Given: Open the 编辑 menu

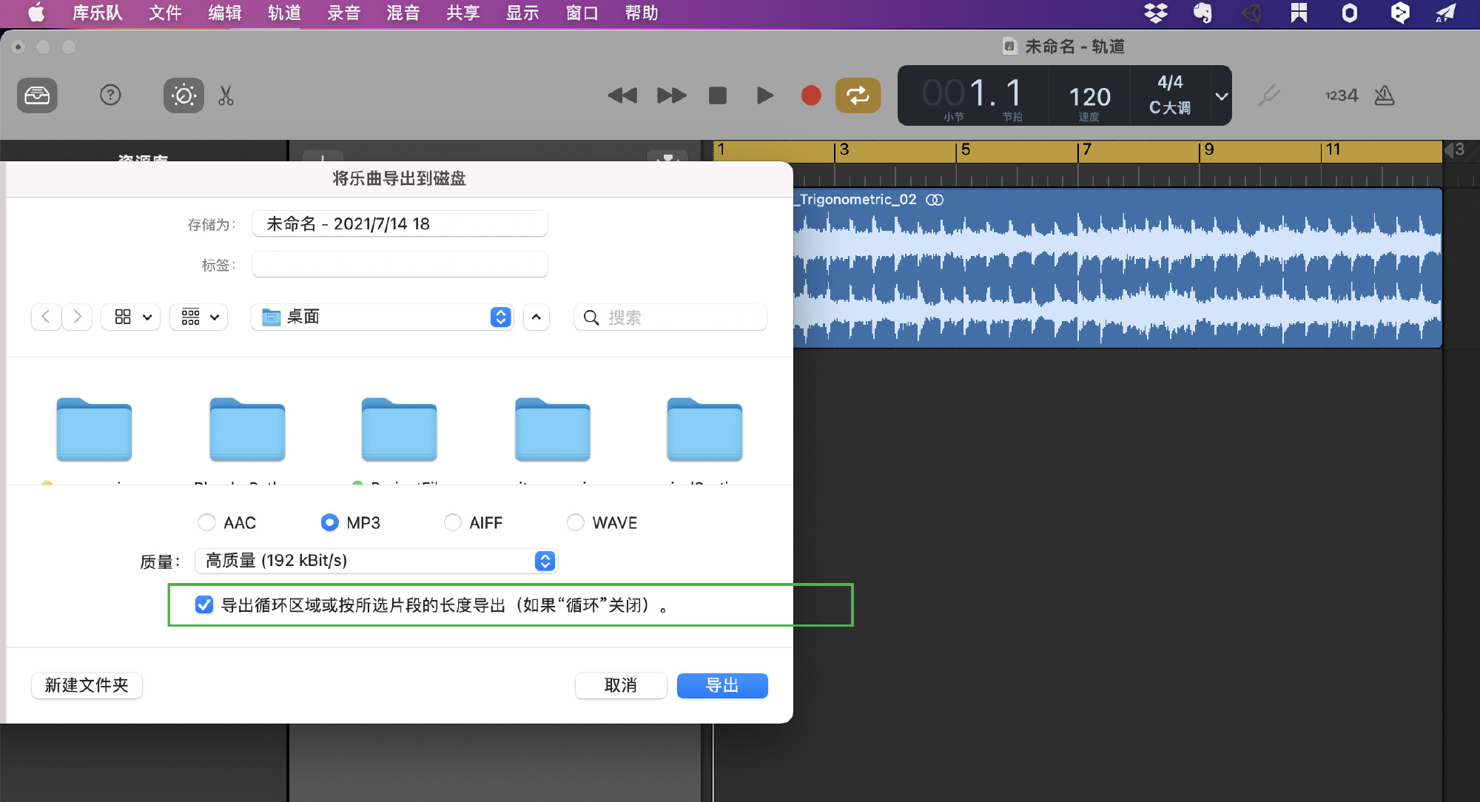Looking at the screenshot, I should (x=225, y=13).
